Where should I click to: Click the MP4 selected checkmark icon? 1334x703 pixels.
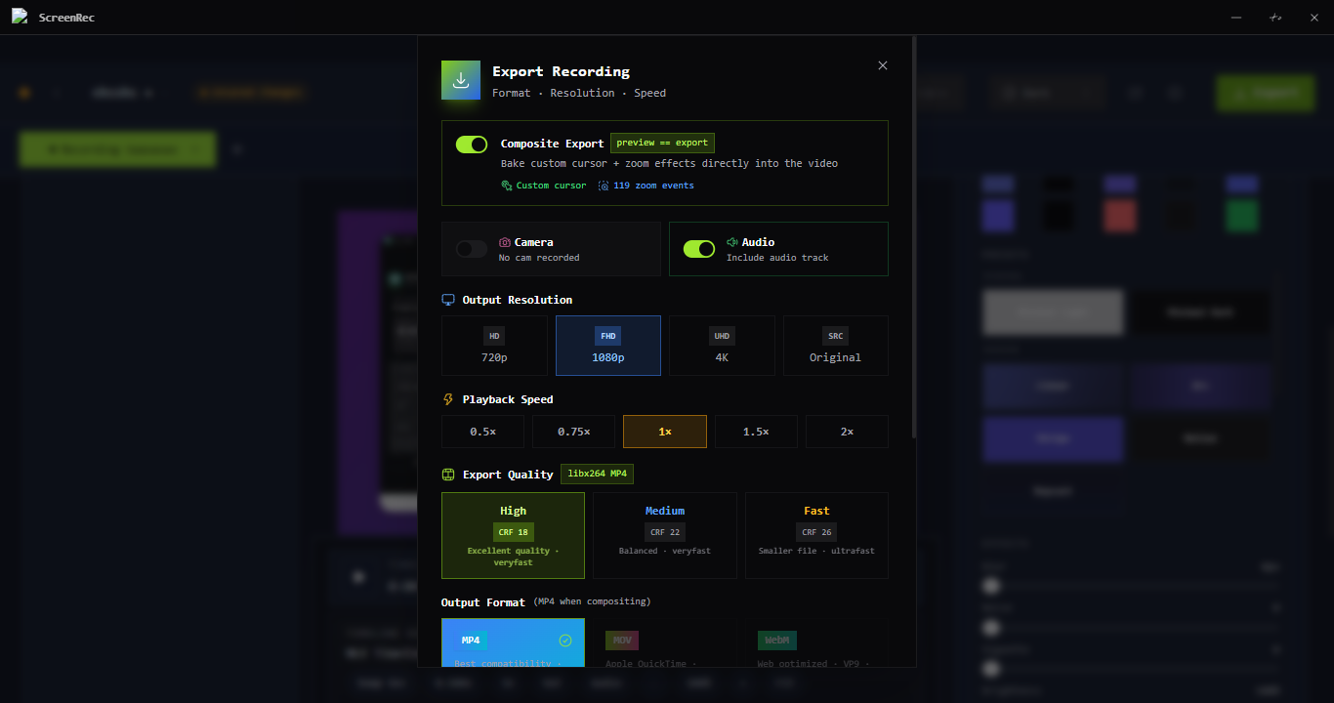pyautogui.click(x=564, y=641)
